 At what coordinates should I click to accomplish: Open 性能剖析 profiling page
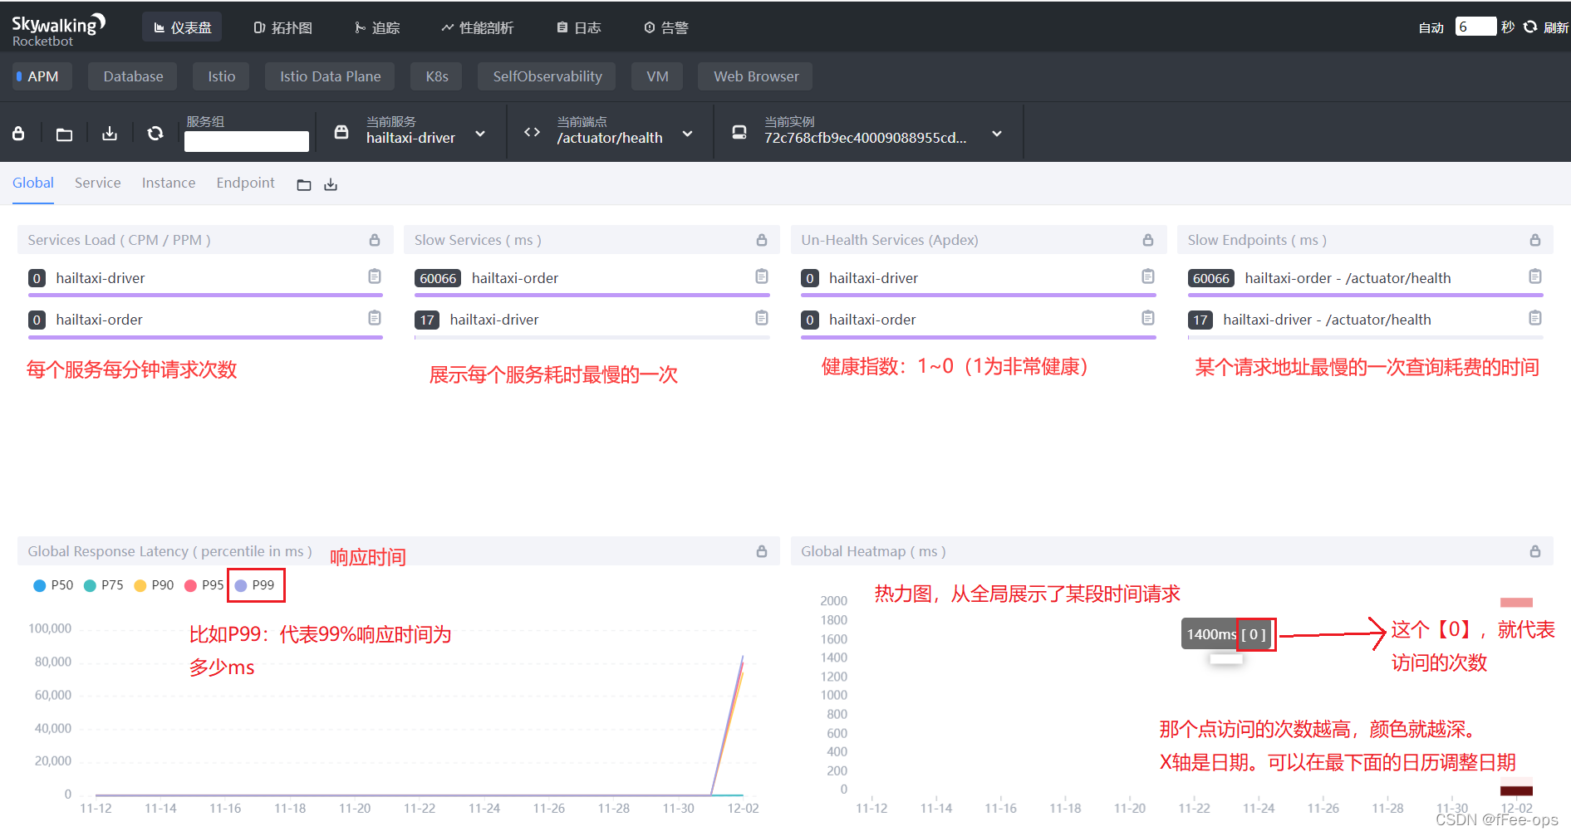(477, 27)
